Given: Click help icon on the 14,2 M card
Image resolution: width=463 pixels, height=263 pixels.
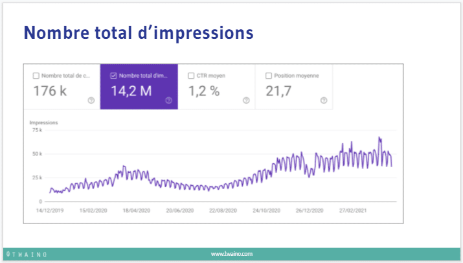Looking at the screenshot, I should [x=168, y=100].
